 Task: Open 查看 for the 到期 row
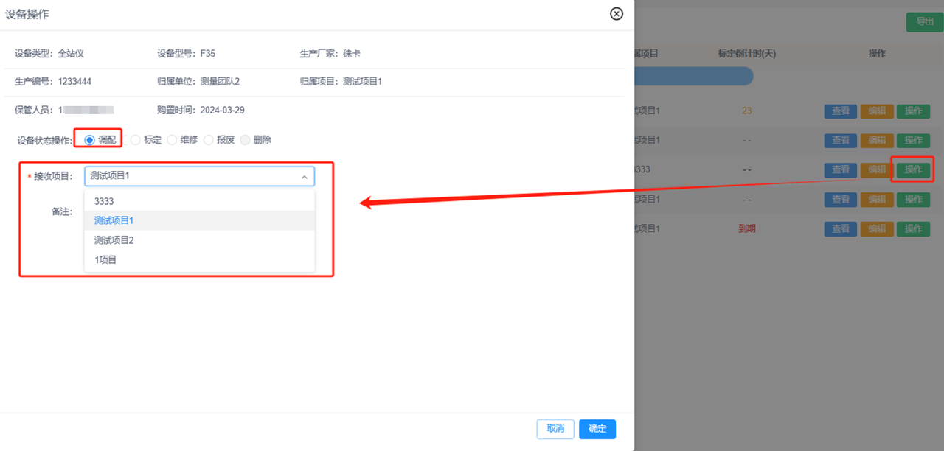click(x=840, y=229)
